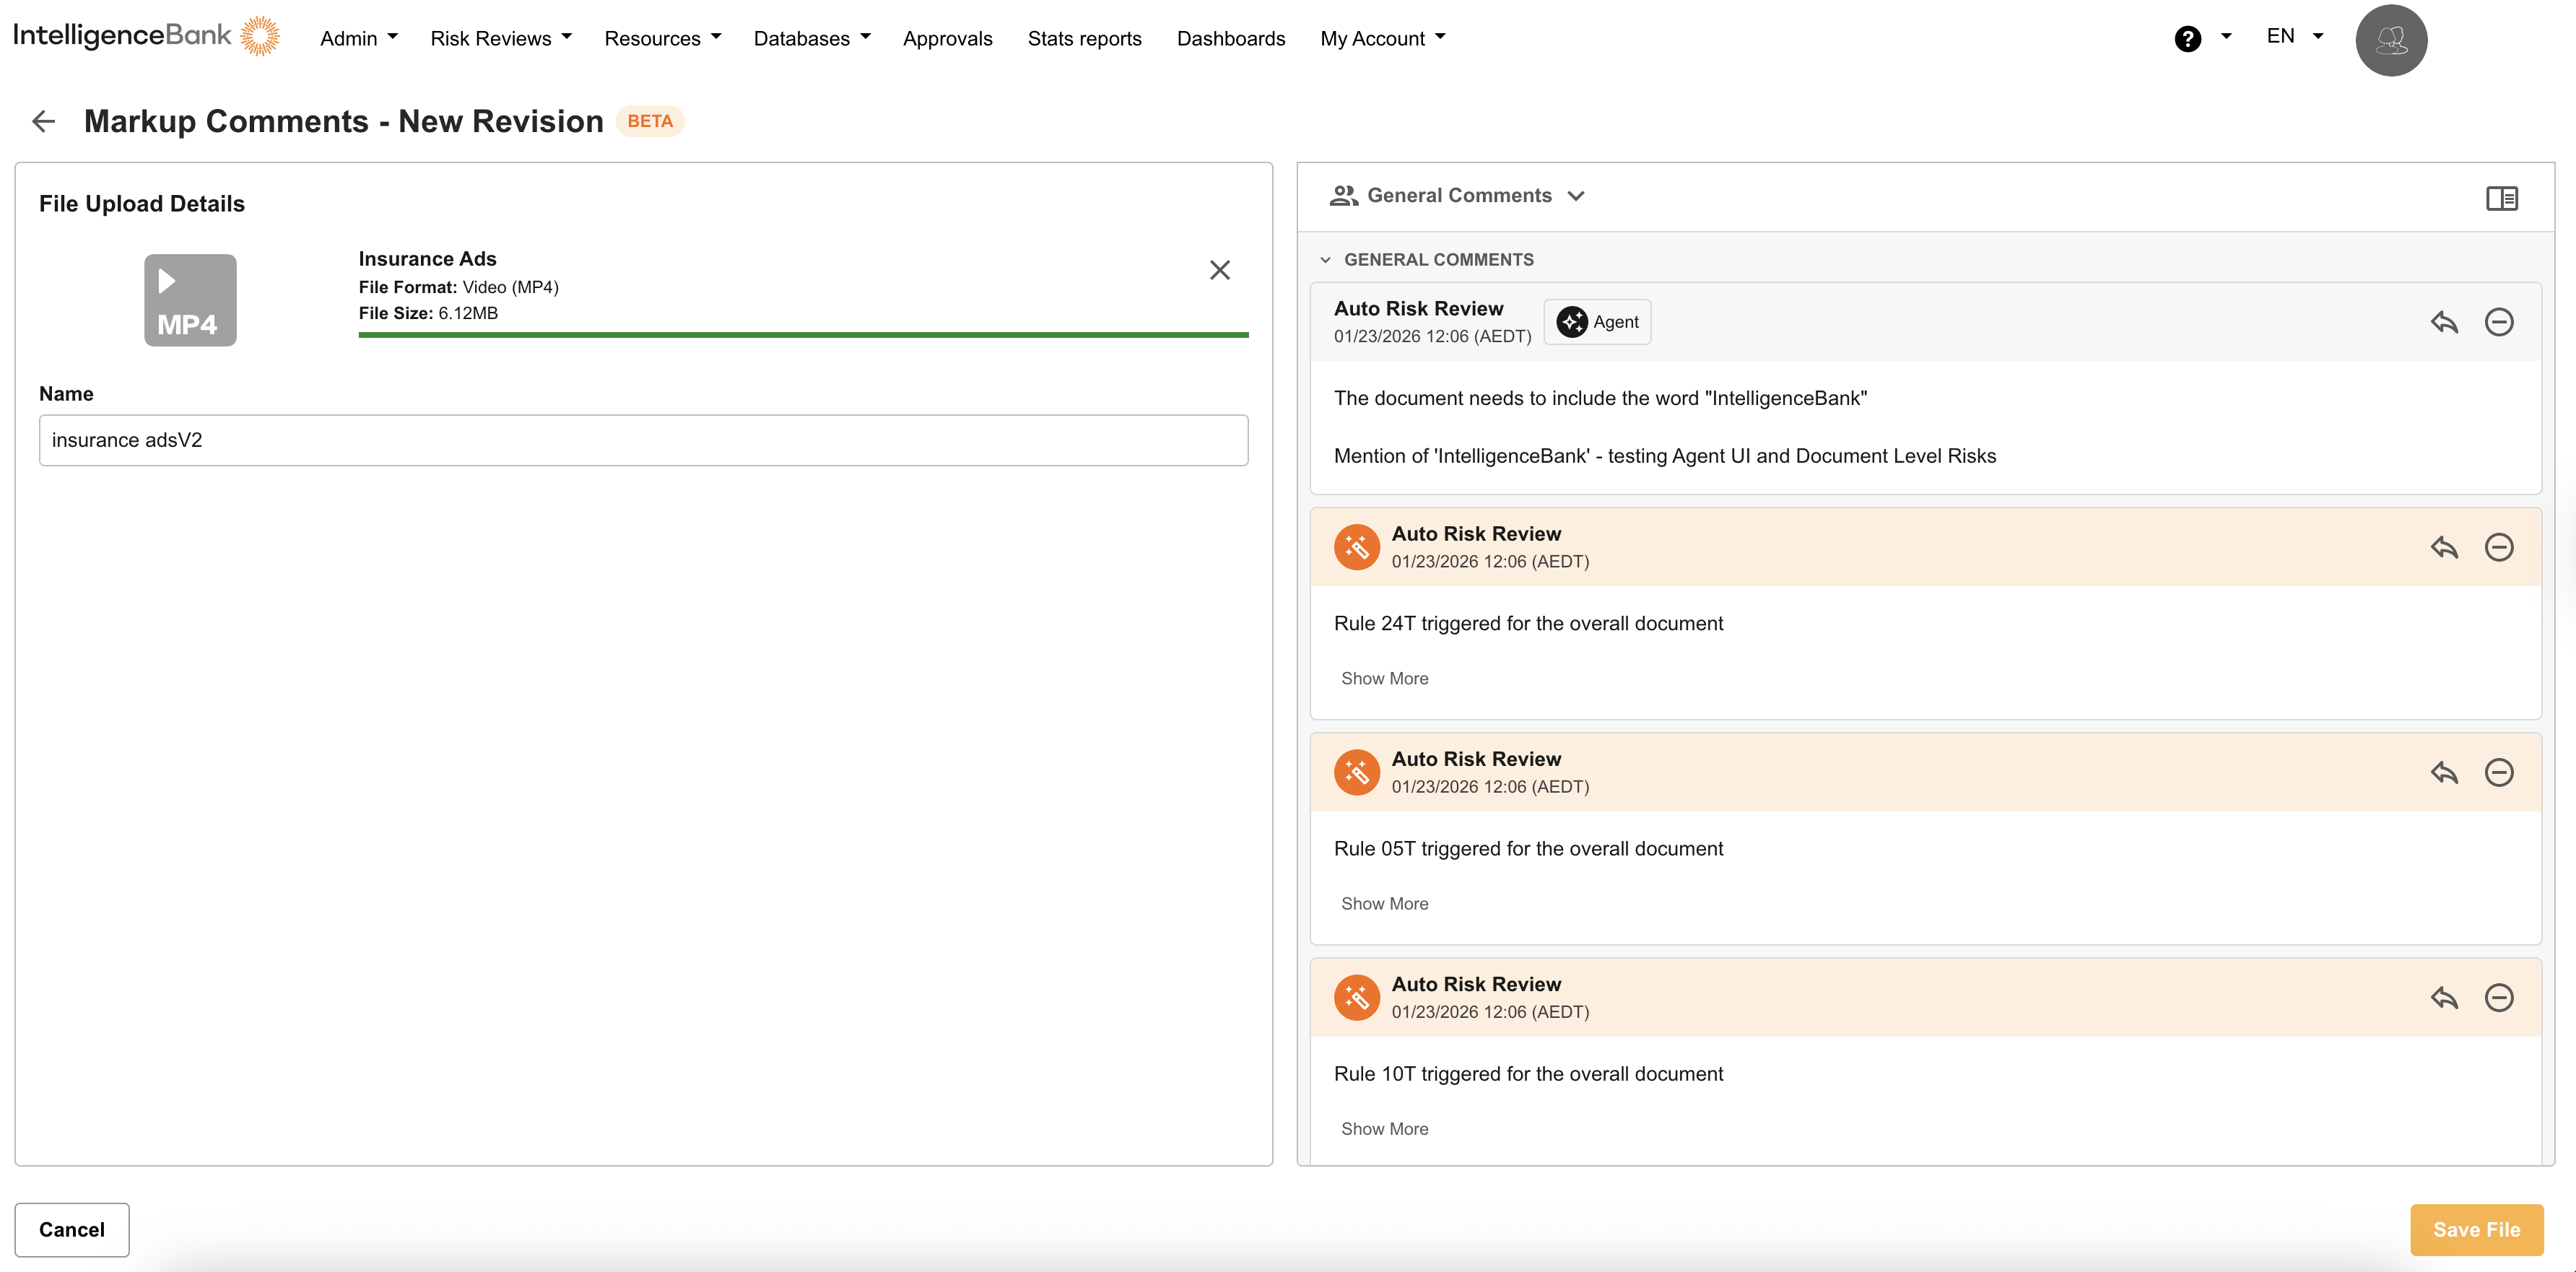The height and width of the screenshot is (1272, 2576).
Task: Reply to the Agent Auto Risk Review comment
Action: pos(2444,322)
